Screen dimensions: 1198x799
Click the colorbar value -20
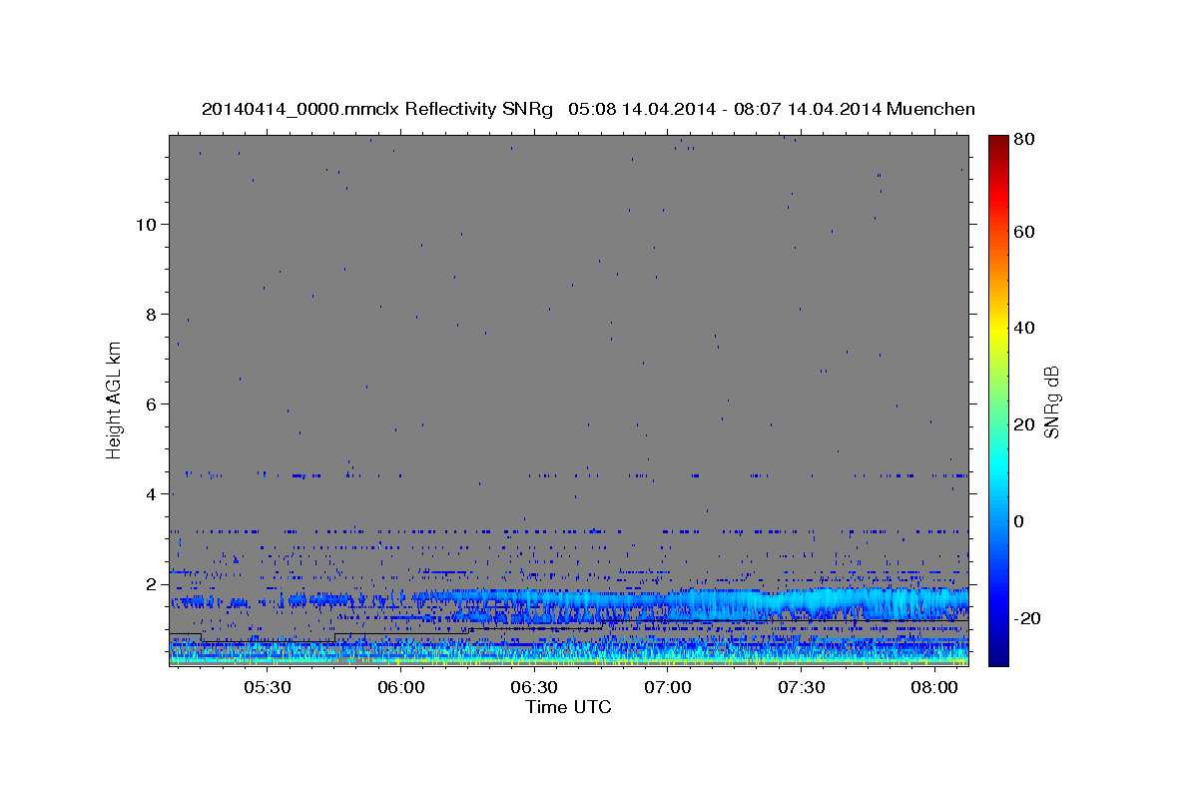coord(1026,618)
